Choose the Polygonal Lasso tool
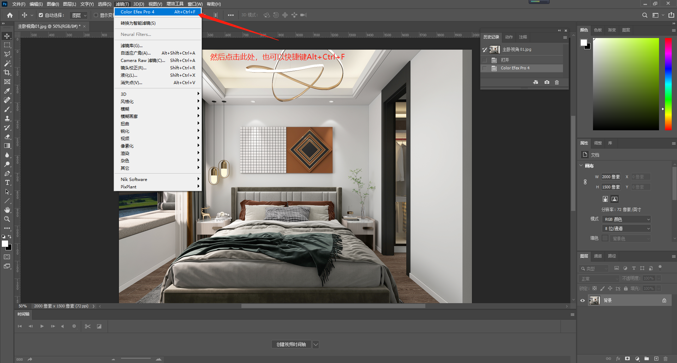This screenshot has width=677, height=363. point(7,54)
